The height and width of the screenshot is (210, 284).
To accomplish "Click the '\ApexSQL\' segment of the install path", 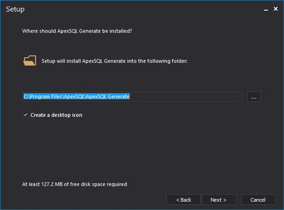I will [x=74, y=97].
